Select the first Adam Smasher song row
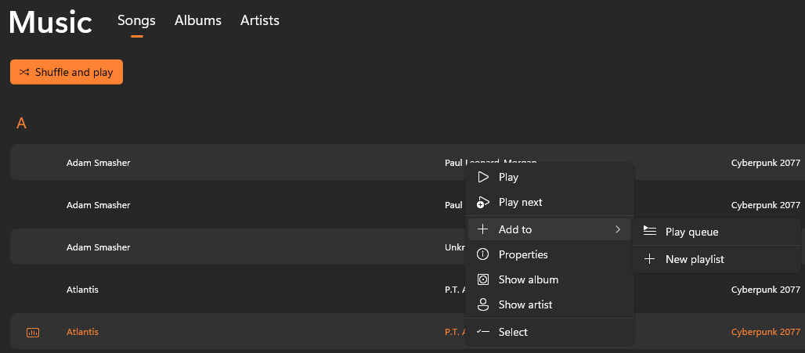Screen dimensions: 805x353 click(235, 163)
